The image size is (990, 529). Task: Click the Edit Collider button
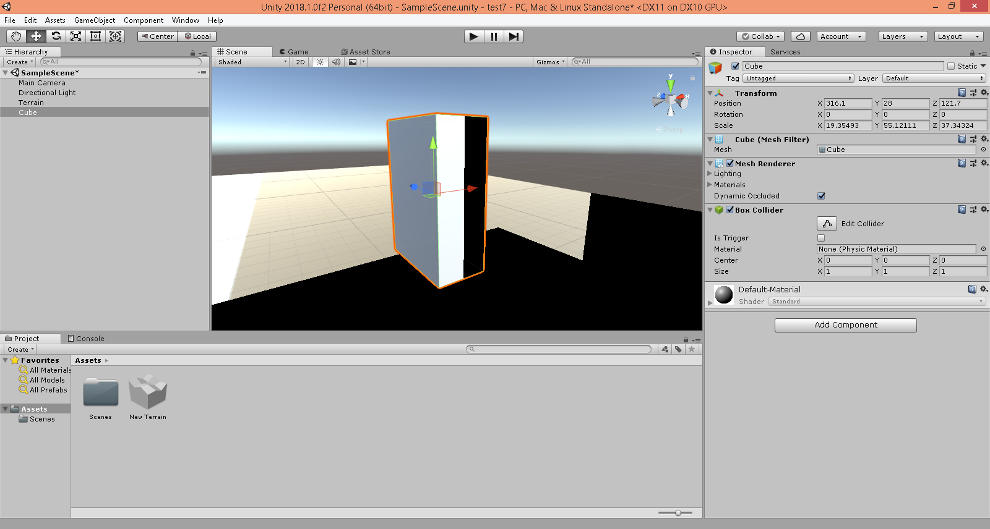tap(827, 224)
